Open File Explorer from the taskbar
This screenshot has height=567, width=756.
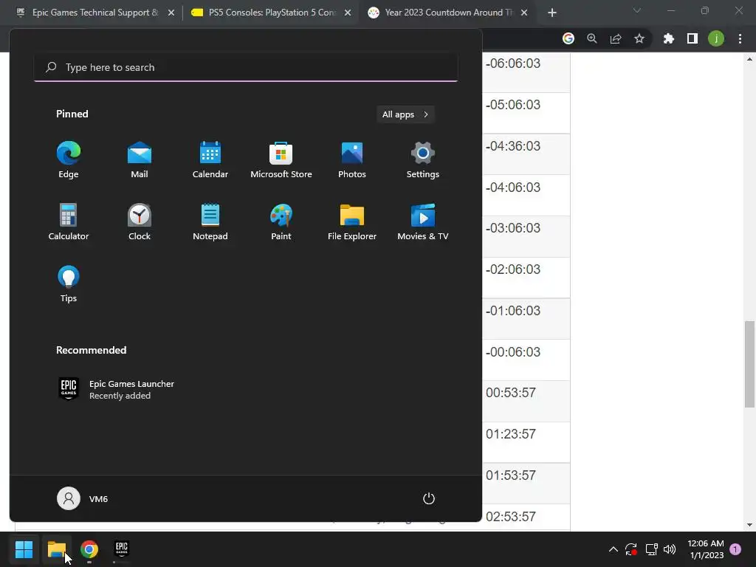click(x=57, y=549)
